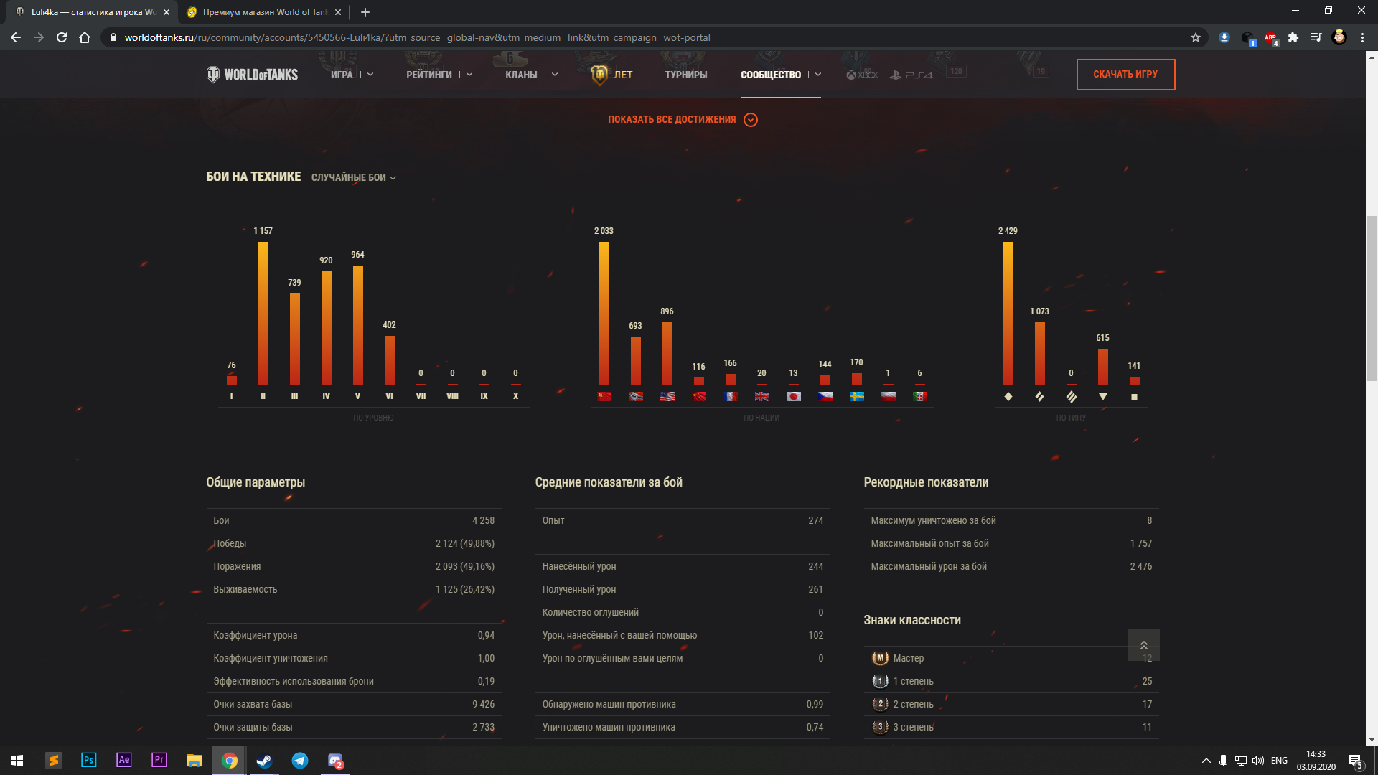Open the ИГРА nav item
The width and height of the screenshot is (1378, 775).
pyautogui.click(x=342, y=75)
